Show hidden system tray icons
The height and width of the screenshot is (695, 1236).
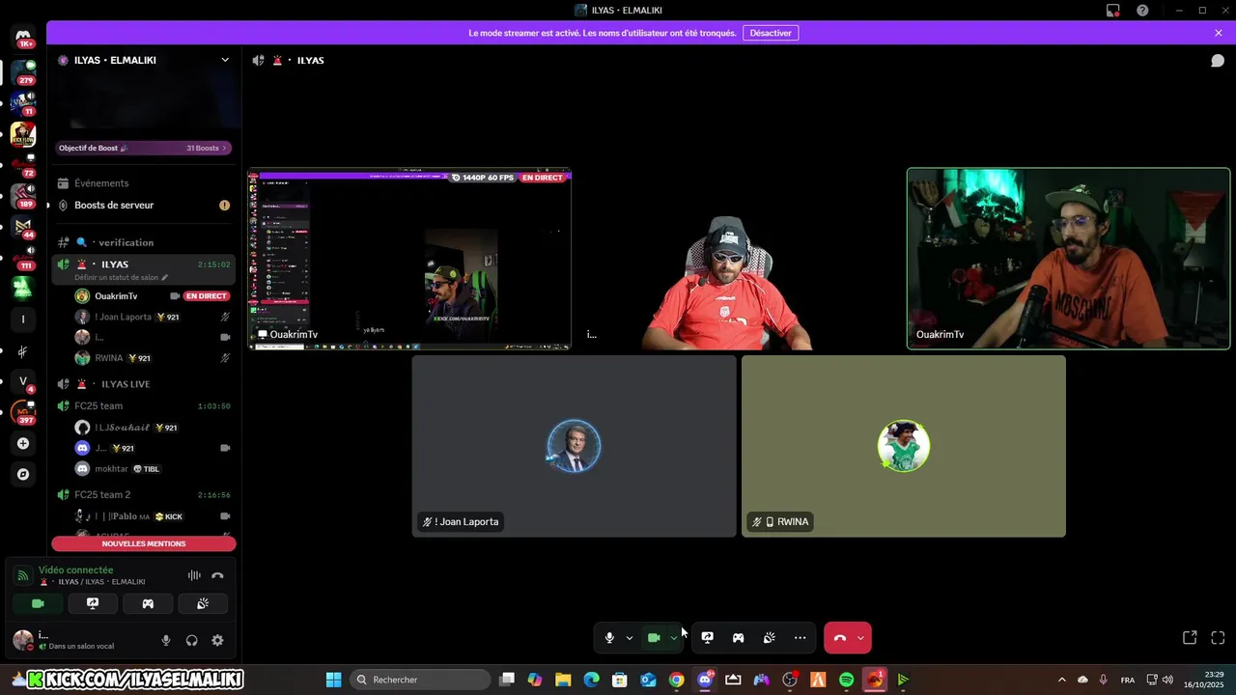click(1061, 680)
